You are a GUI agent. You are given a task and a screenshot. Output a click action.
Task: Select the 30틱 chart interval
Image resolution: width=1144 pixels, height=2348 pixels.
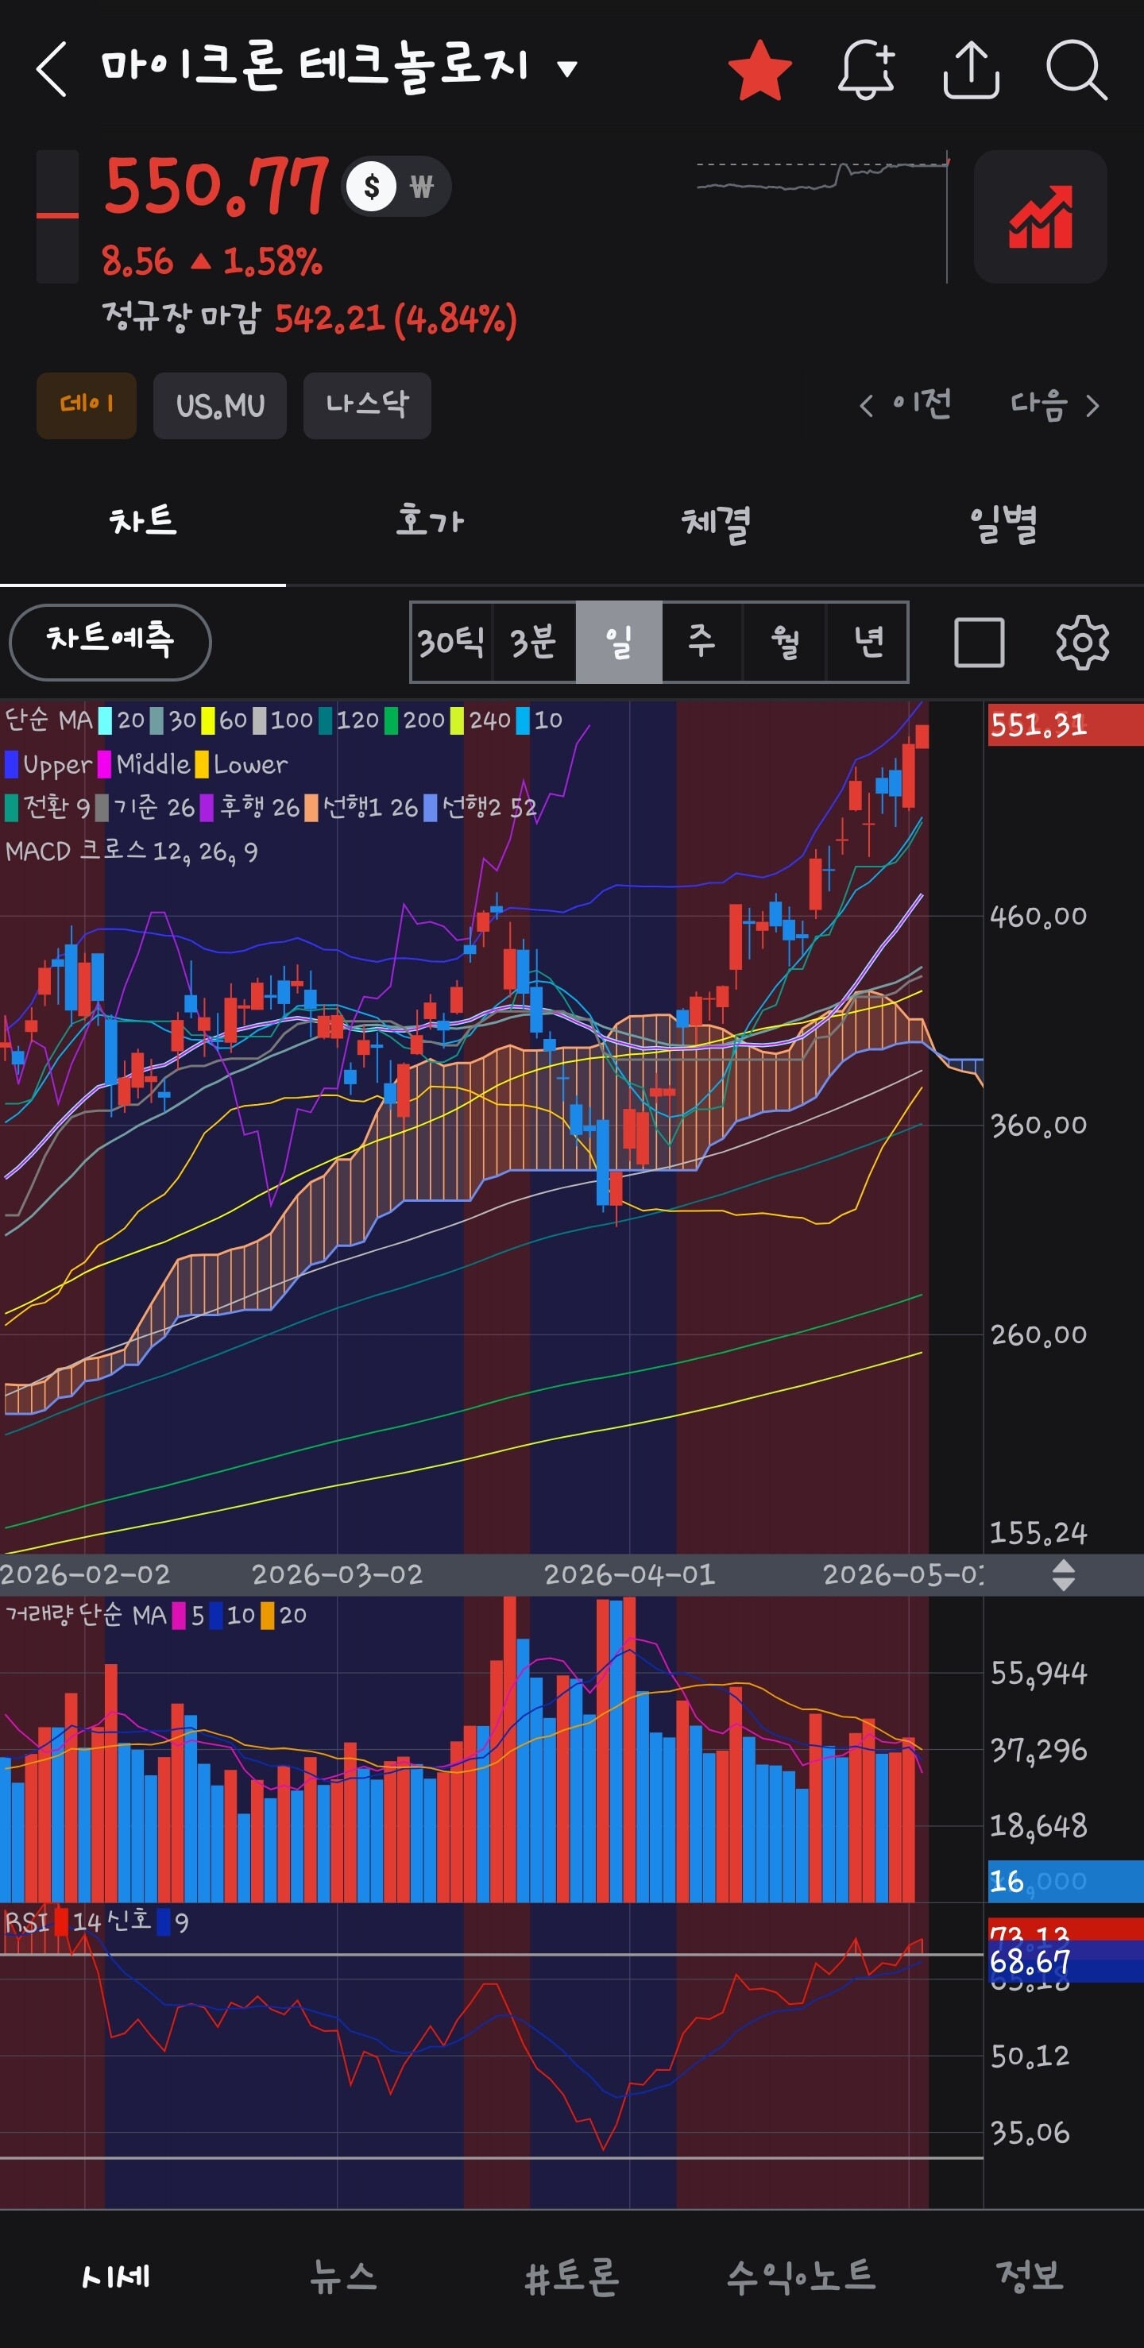pyautogui.click(x=451, y=642)
